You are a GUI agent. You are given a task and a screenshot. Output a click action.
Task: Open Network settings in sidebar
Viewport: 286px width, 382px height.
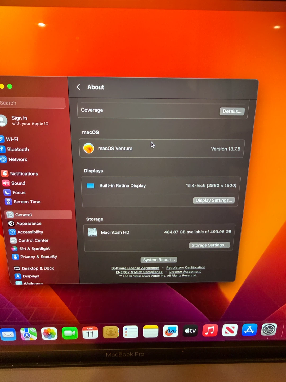14,159
